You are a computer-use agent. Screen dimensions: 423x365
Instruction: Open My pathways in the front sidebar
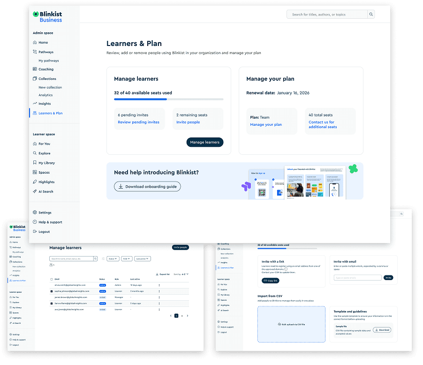click(x=49, y=61)
